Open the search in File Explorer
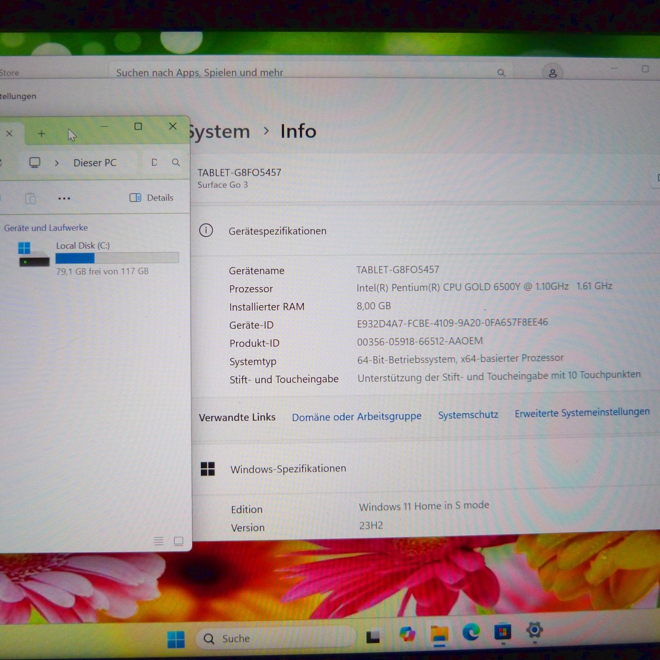Viewport: 660px width, 660px height. point(176,163)
